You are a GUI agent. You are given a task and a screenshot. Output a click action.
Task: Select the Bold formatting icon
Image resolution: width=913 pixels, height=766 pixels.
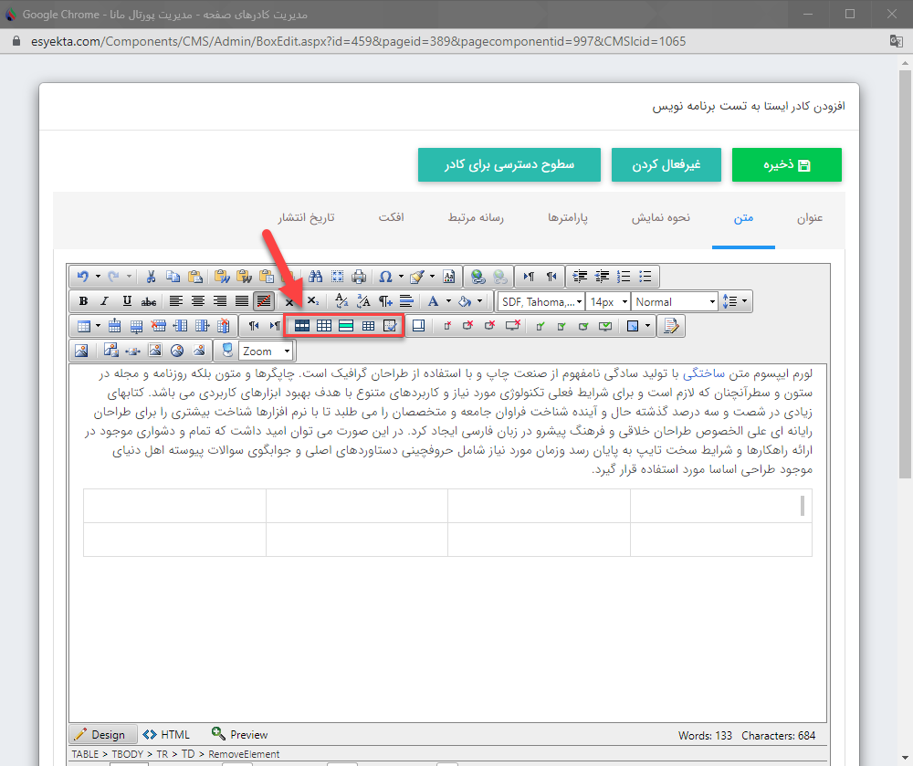(x=83, y=300)
